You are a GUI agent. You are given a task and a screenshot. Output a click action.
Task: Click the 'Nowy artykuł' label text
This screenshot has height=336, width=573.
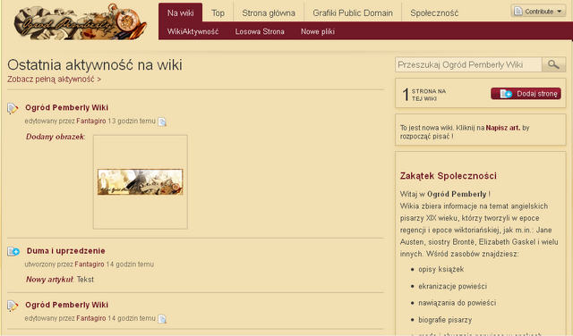pyautogui.click(x=50, y=280)
